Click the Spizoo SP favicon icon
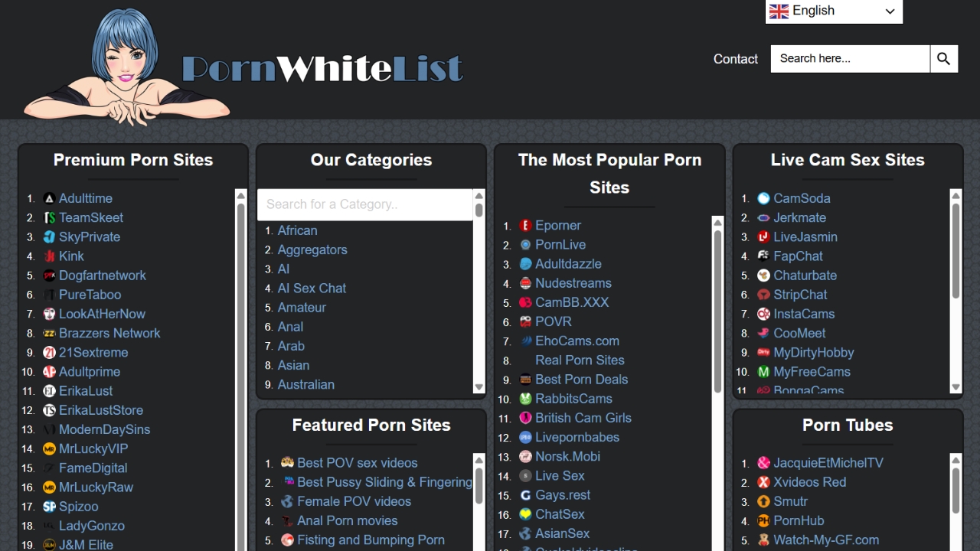The image size is (980, 551). pos(49,507)
